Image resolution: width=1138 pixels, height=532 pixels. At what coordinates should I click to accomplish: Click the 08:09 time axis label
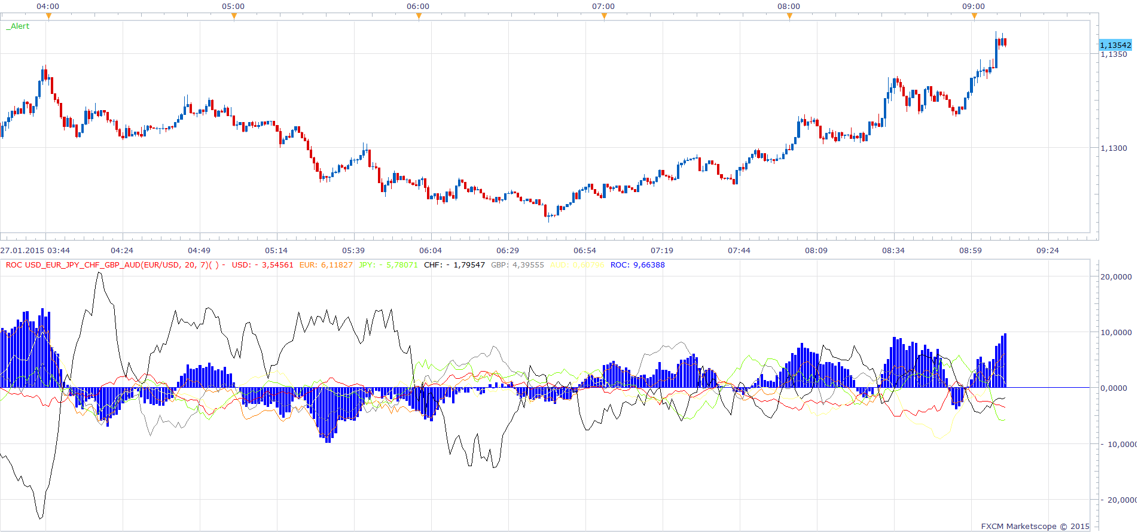[816, 251]
